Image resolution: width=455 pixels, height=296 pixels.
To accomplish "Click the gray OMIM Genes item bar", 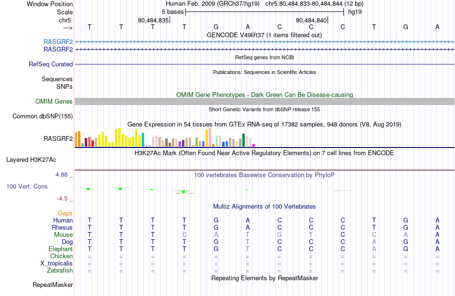I will (x=265, y=101).
